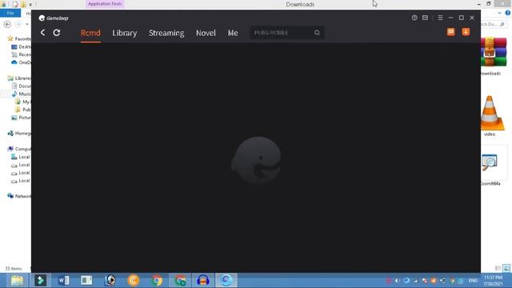Go back in Gameloop
The image size is (512, 288).
tap(42, 33)
